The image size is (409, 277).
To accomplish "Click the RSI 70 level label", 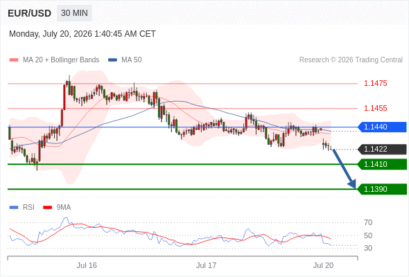I will (x=368, y=222).
